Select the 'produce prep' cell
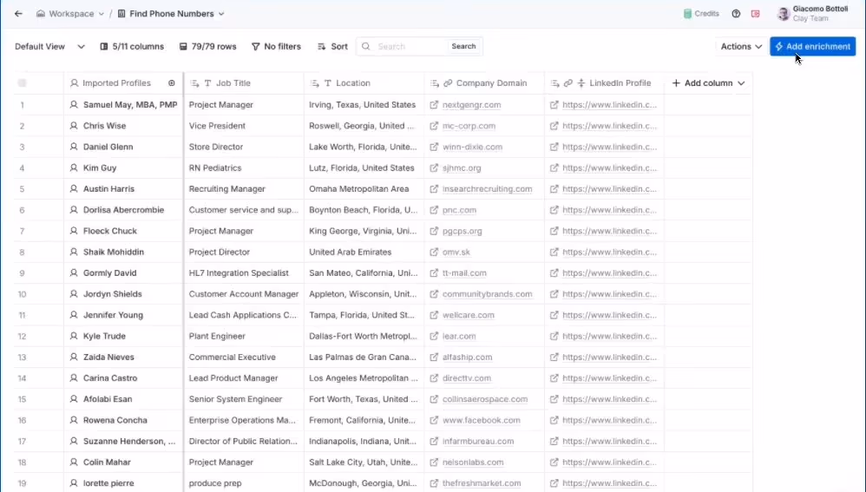Viewport: 866px width, 492px height. 244,482
